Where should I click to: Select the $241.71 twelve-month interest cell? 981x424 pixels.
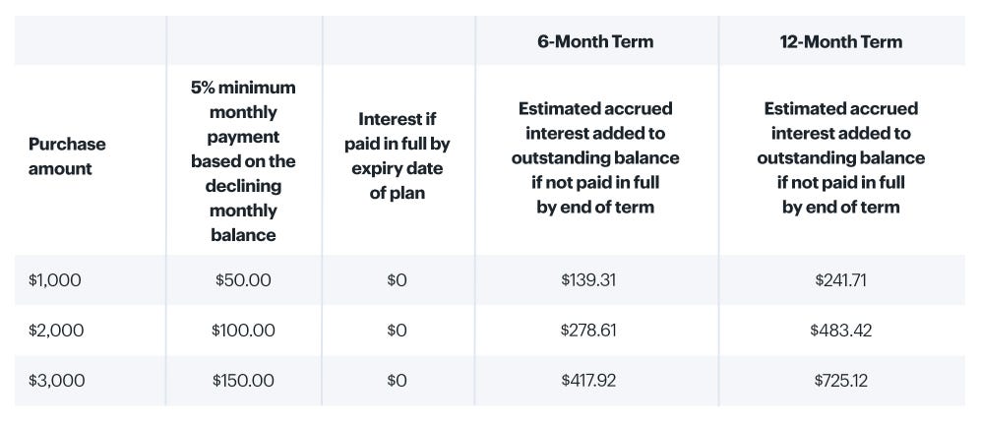click(841, 279)
